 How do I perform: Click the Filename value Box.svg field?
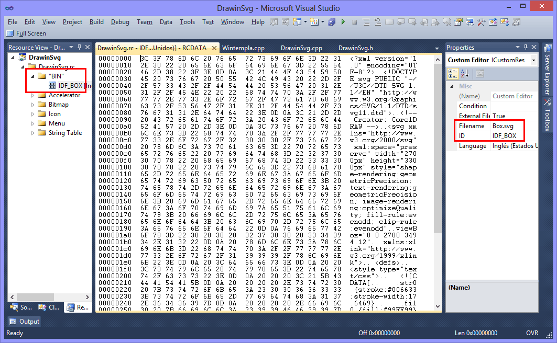point(514,126)
